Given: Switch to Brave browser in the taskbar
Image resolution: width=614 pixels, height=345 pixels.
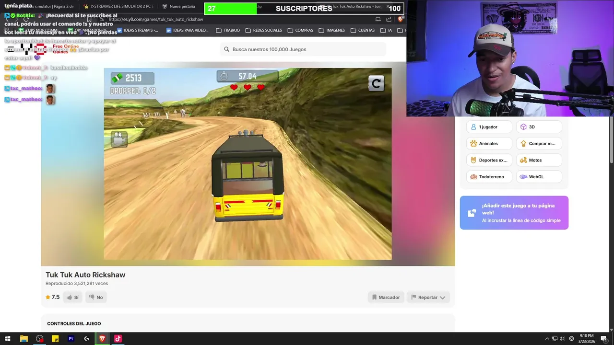Looking at the screenshot, I should [102, 339].
